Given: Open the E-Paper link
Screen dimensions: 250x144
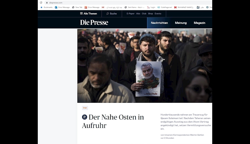Looking at the screenshot, I should 131,14.
